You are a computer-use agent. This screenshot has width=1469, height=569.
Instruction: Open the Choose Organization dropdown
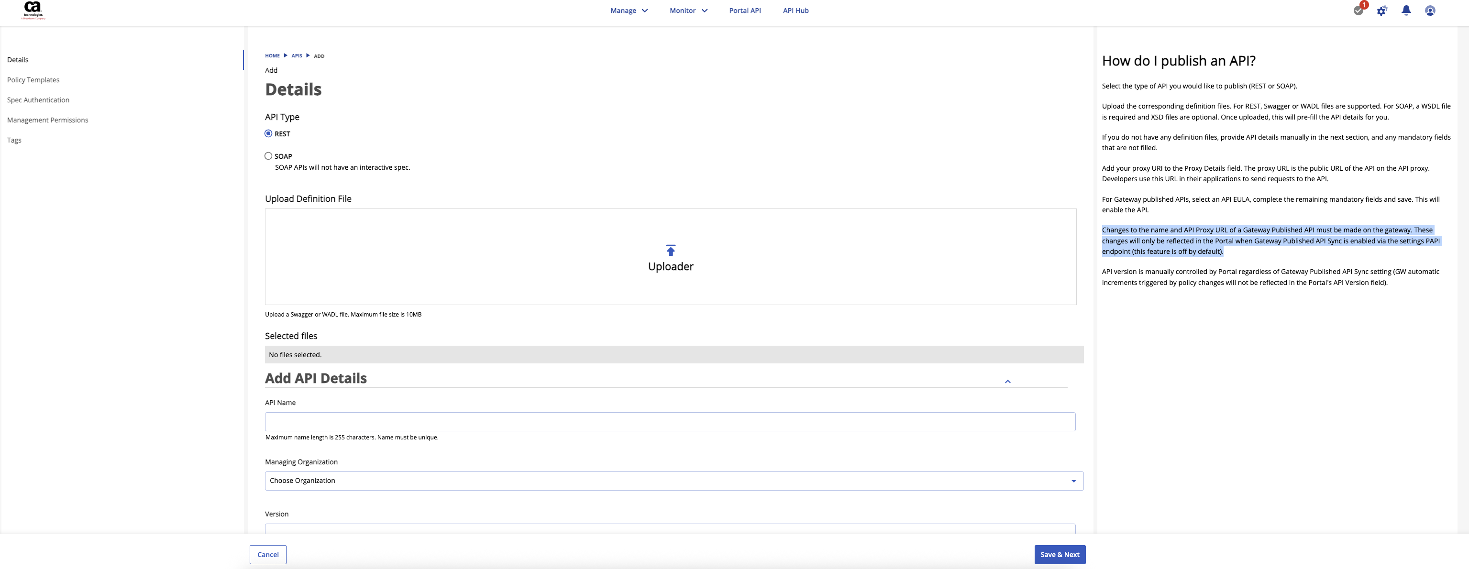pos(674,481)
